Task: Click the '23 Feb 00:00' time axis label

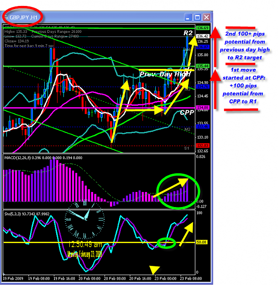Action: pos(165,279)
